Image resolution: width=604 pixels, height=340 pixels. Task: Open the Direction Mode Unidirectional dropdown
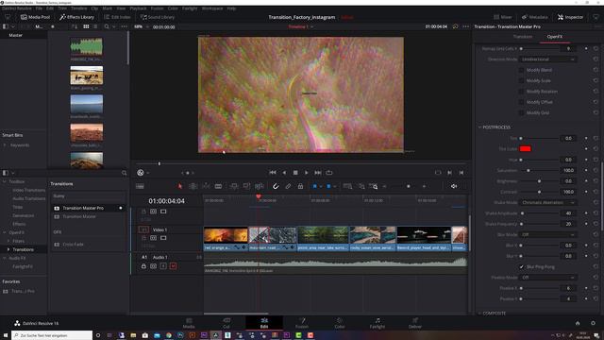pyautogui.click(x=548, y=59)
